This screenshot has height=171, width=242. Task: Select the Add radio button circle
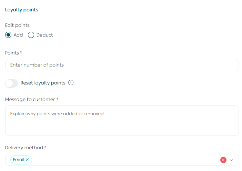tap(8, 35)
